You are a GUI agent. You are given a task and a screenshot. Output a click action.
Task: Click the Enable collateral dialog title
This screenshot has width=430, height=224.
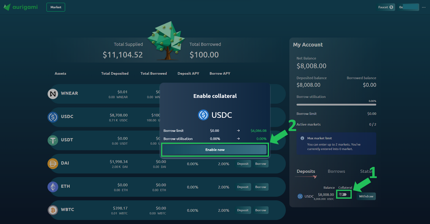click(x=215, y=96)
